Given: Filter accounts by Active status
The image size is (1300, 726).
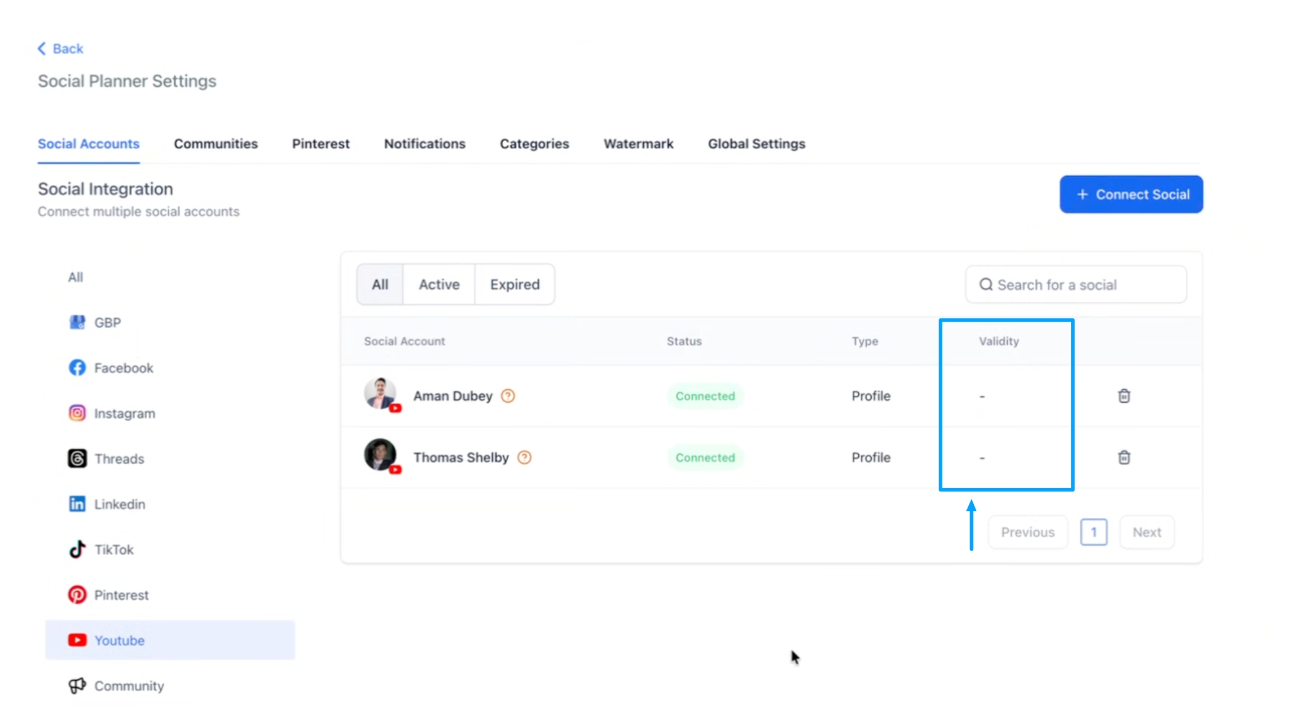Looking at the screenshot, I should (438, 284).
